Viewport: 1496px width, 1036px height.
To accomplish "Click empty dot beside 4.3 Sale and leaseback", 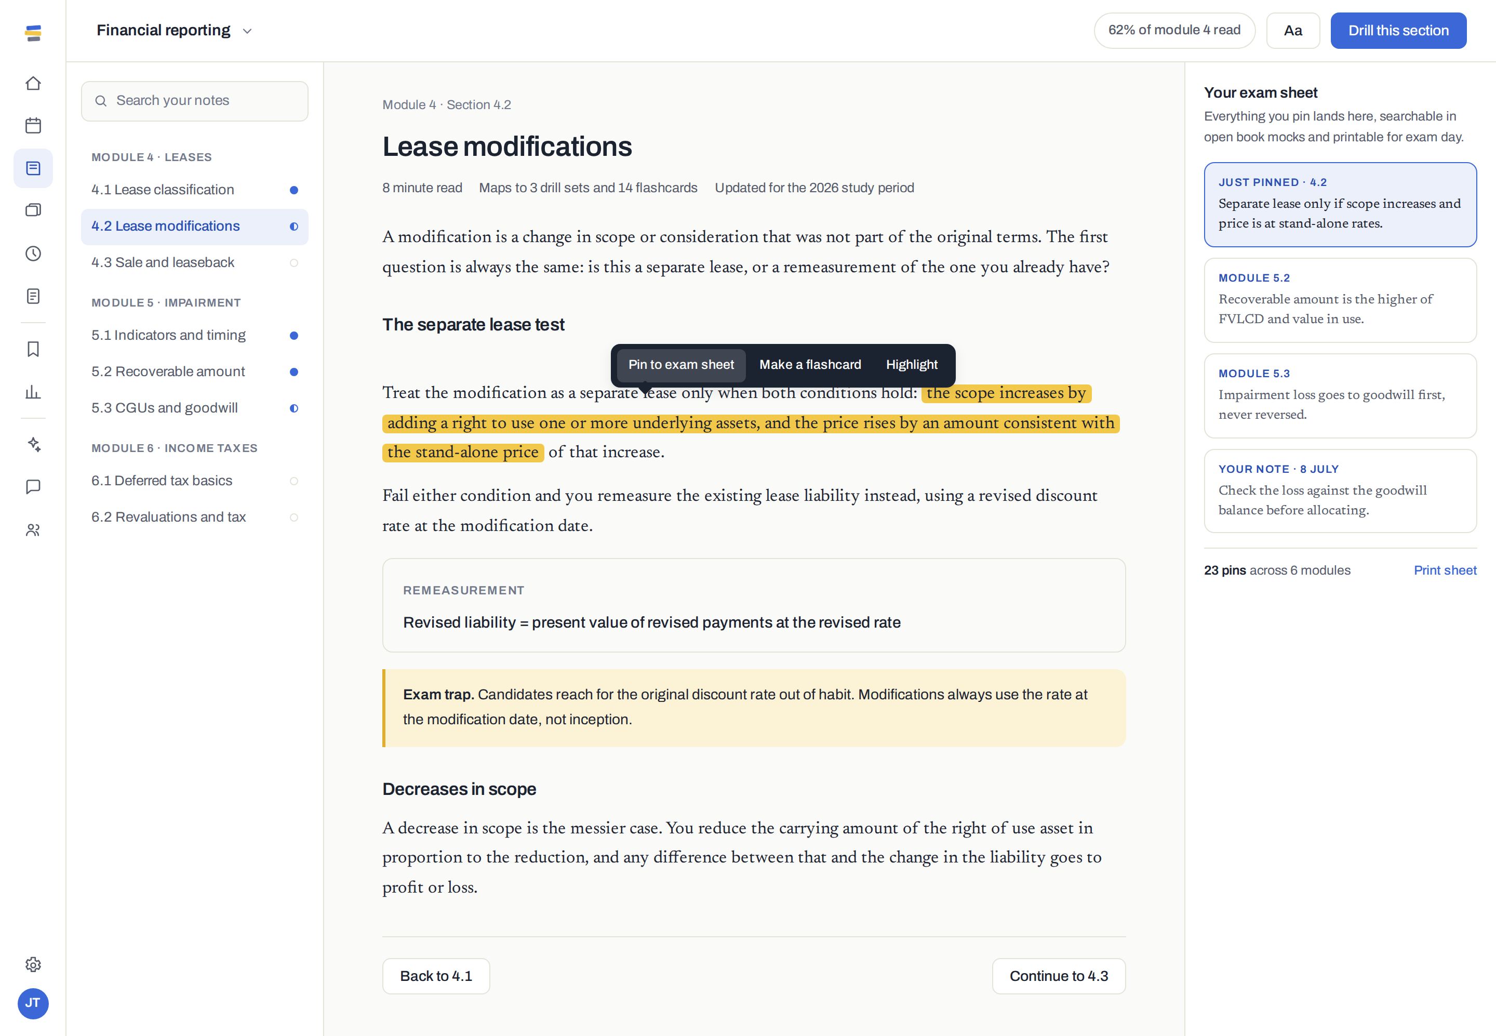I will point(294,263).
